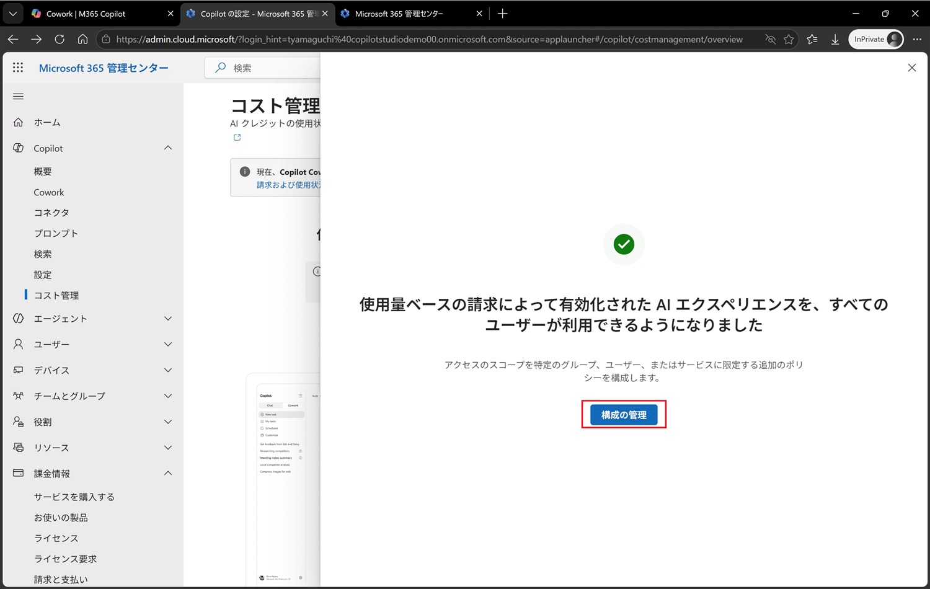Open the browser home page button
930x589 pixels.
82,39
